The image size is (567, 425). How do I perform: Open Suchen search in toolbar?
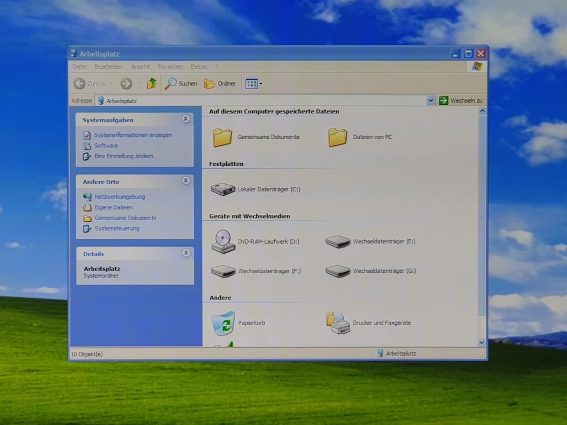pyautogui.click(x=181, y=83)
